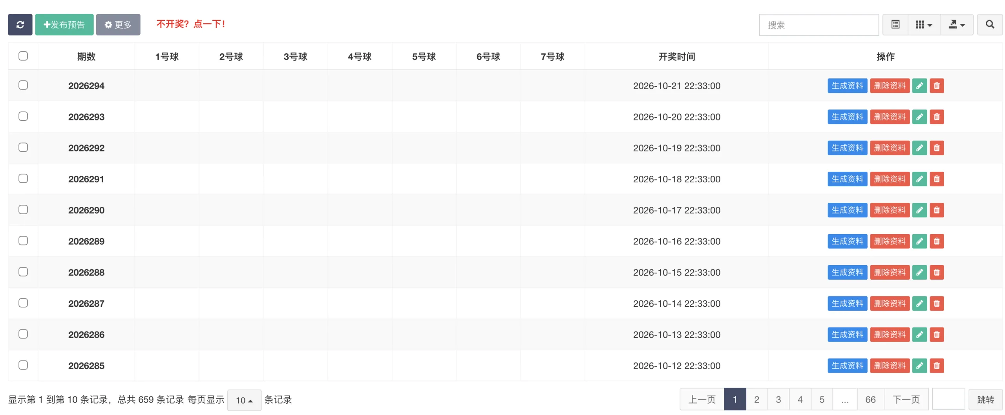This screenshot has height=415, width=1005.
Task: Click 删除资料 for period 2026289
Action: pos(889,241)
